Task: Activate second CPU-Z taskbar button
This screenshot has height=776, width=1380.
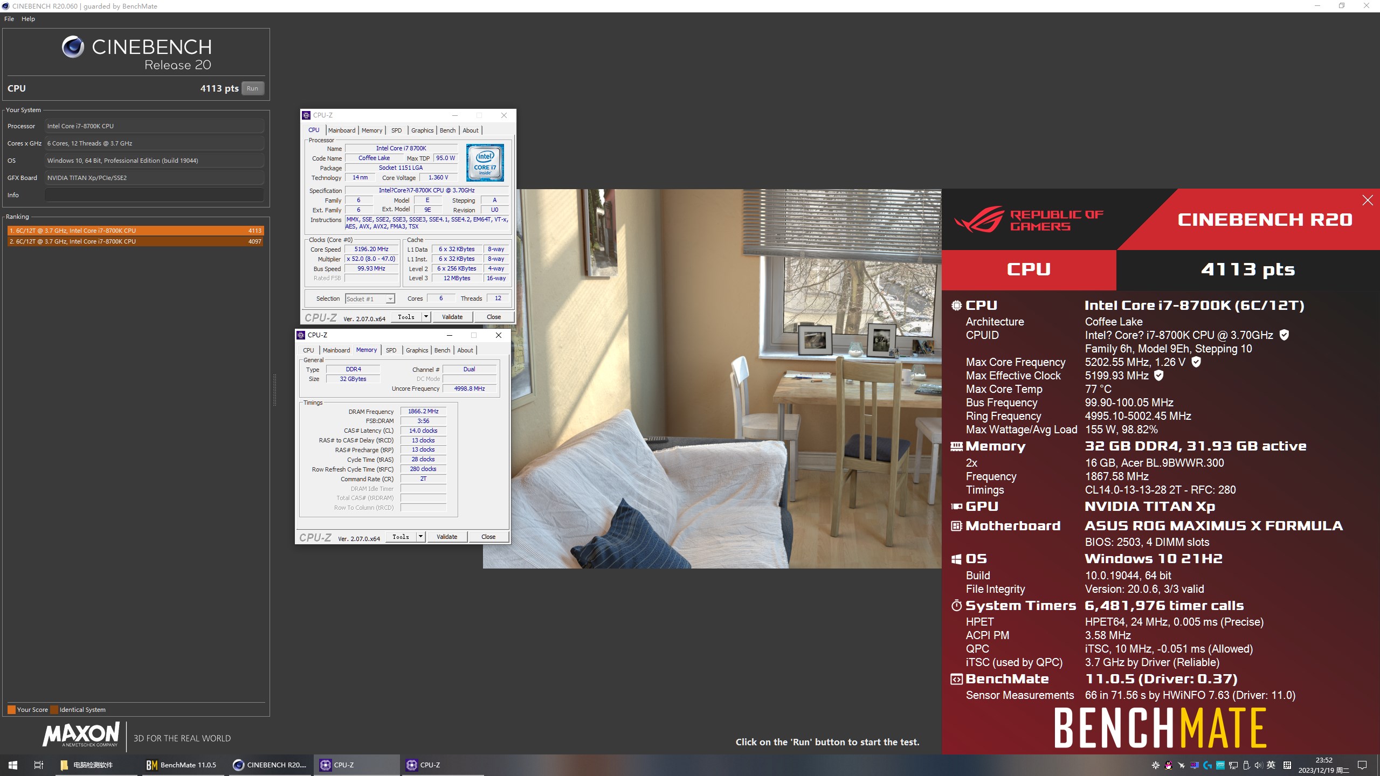Action: point(442,765)
